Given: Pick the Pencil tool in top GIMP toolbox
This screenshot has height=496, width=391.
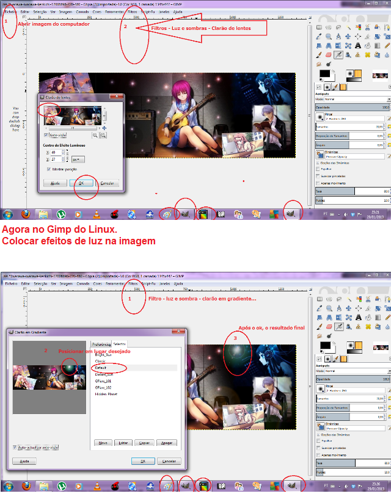Looking at the screenshot, I should click(x=387, y=46).
